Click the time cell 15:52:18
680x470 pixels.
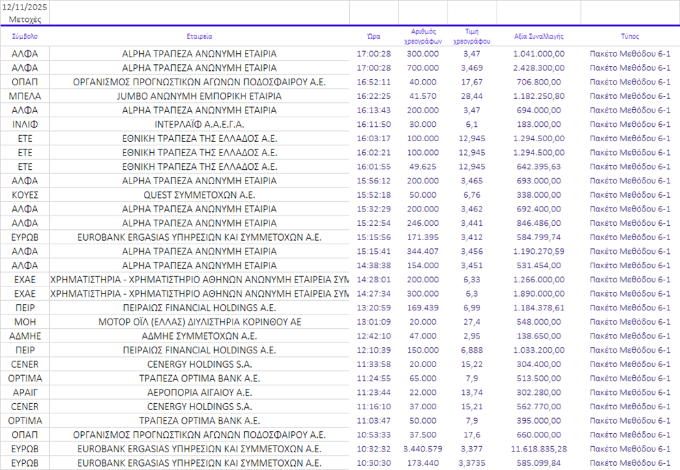click(373, 195)
